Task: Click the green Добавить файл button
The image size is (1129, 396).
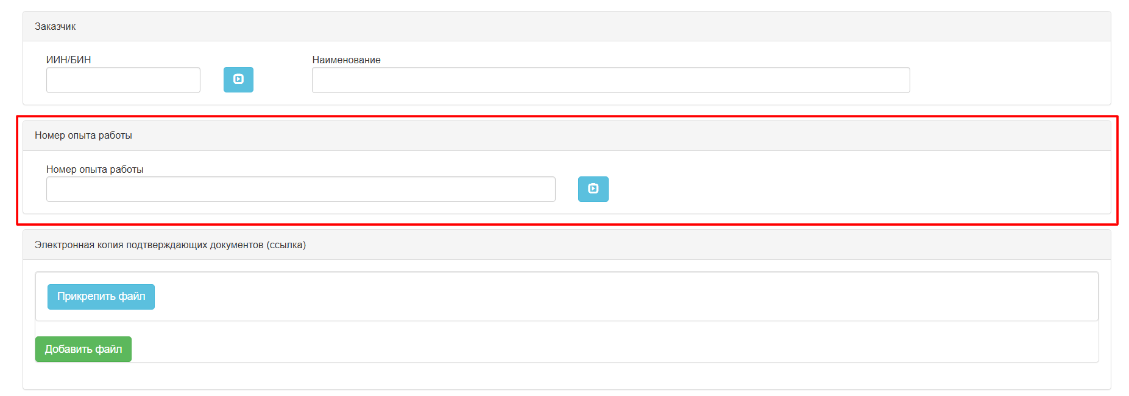Action: (x=83, y=349)
